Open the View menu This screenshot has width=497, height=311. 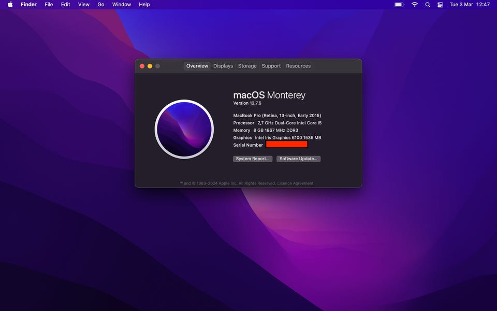coord(84,5)
